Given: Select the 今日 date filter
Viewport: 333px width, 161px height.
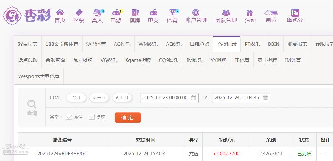Looking at the screenshot, I should pos(76,97).
